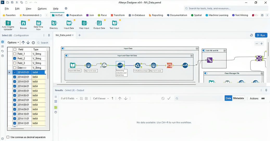The width and height of the screenshot is (270, 141).
Task: Switch to the Transform tool tab
Action: tap(118, 15)
